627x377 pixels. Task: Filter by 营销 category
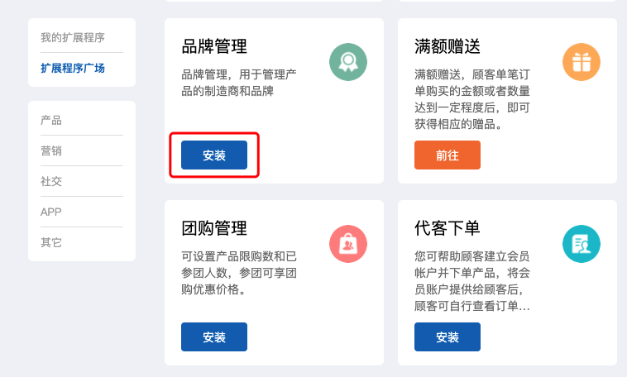50,150
